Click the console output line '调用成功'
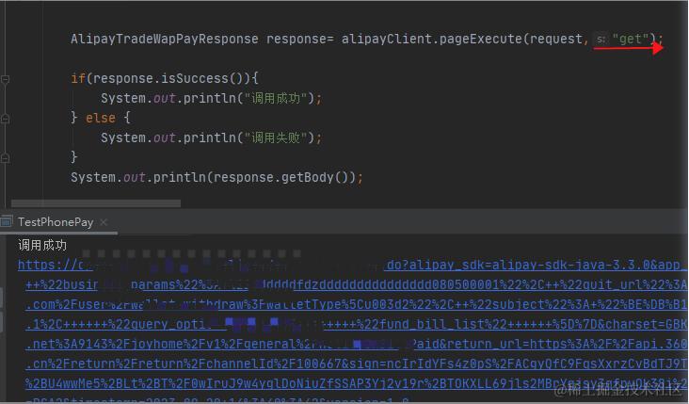Screen dimensions: 689x404 [x=42, y=245]
